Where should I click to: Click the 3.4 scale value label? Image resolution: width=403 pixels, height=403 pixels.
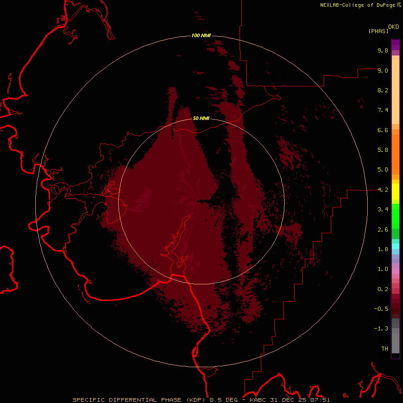coord(383,210)
